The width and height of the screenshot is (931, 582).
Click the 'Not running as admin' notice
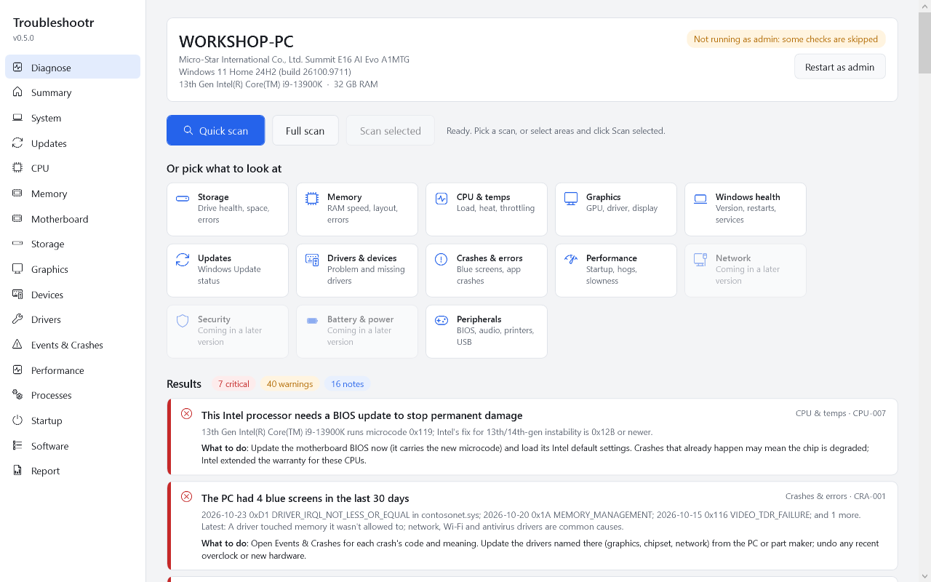[786, 39]
